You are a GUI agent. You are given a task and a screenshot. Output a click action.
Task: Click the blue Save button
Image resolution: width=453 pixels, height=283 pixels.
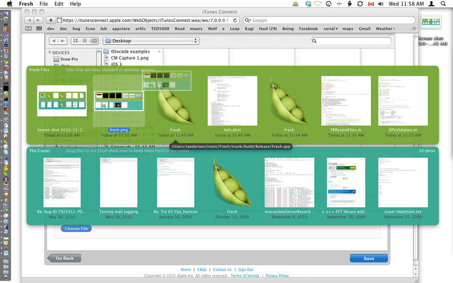point(369,258)
